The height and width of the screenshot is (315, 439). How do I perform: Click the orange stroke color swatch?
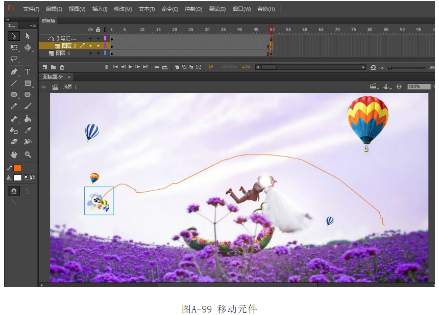pos(17,168)
